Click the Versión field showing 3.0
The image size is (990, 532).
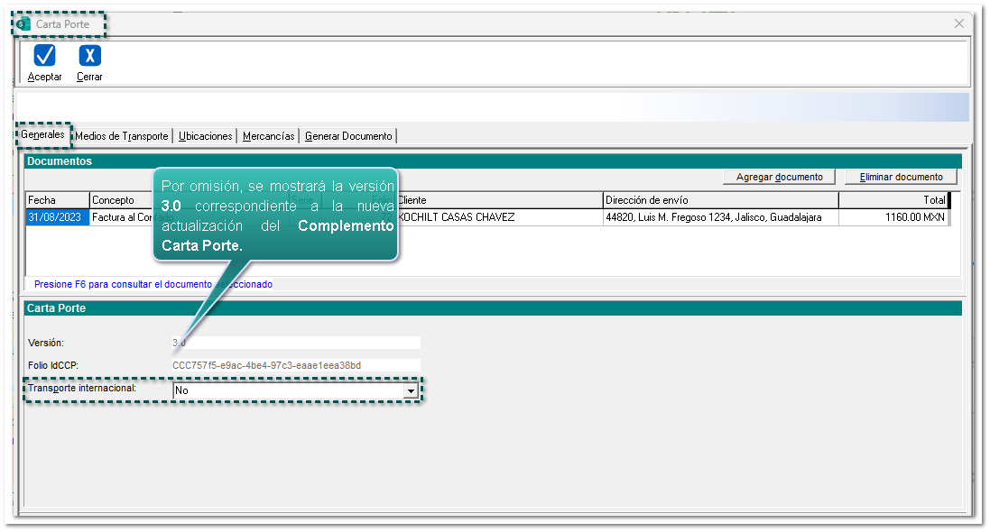(295, 343)
